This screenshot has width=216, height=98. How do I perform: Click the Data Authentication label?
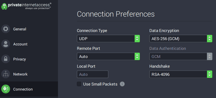168,48
